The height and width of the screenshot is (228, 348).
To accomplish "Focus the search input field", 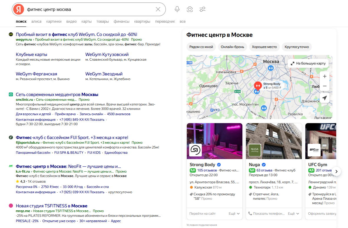I will [x=89, y=9].
